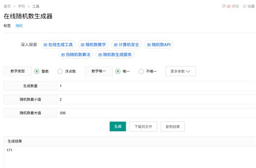This screenshot has height=168, width=256.
Task: Click the 首页 breadcrumb link
Action: click(x=7, y=6)
